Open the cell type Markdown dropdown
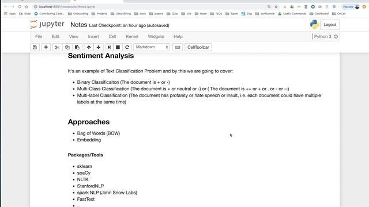369x207 pixels. [x=151, y=47]
